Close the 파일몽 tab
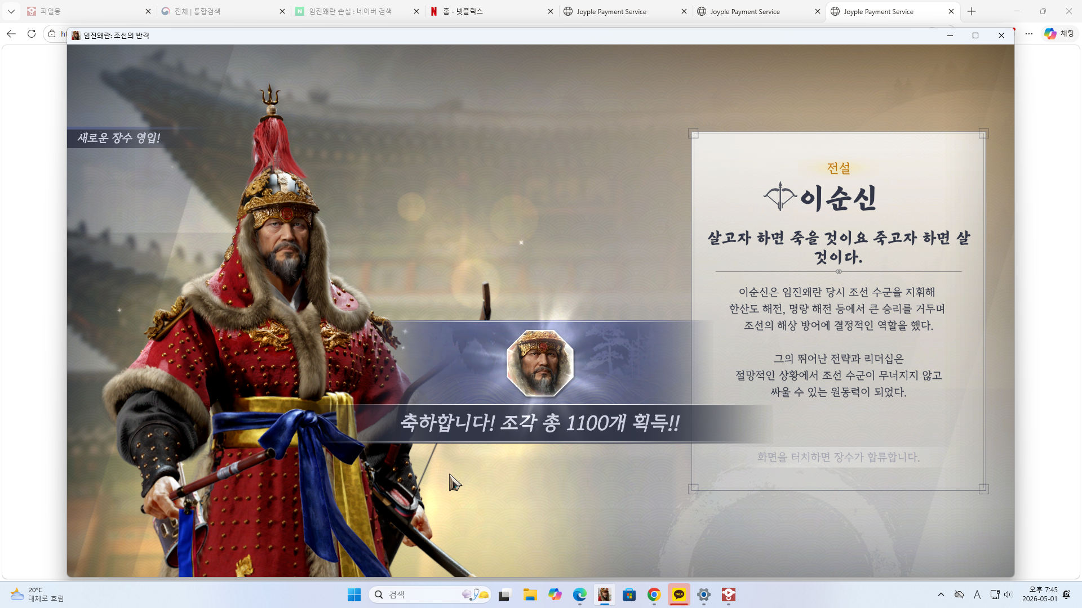The height and width of the screenshot is (608, 1082). point(148,11)
